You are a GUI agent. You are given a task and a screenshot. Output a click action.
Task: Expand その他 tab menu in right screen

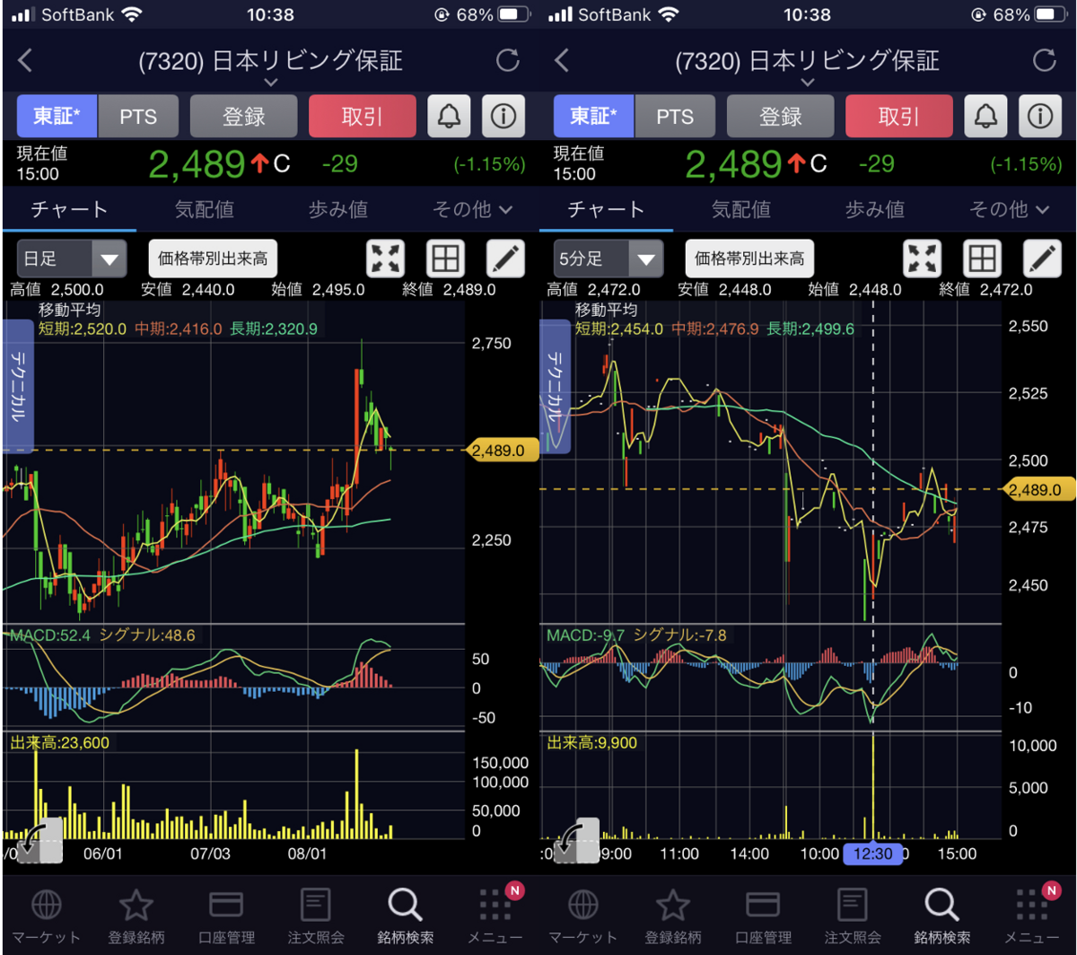pos(1009,209)
